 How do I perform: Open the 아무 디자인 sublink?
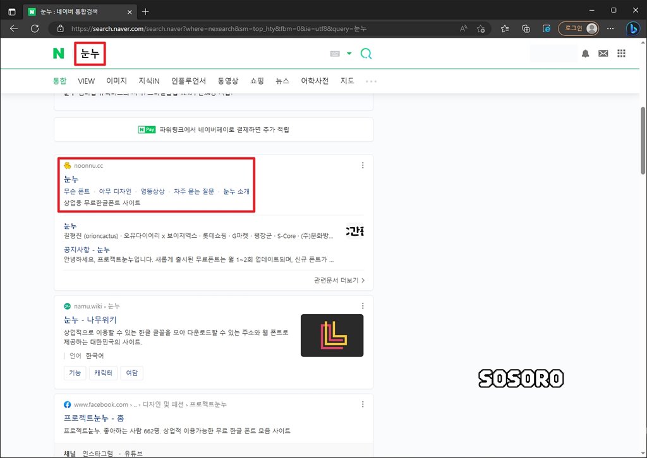[x=115, y=192]
